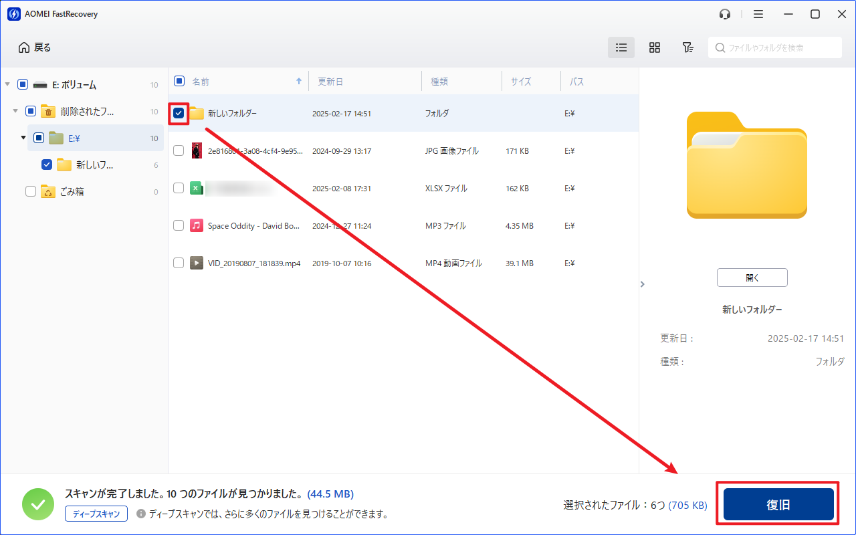Start ディープスキャン deep scan
Image resolution: width=856 pixels, height=535 pixels.
tap(96, 514)
